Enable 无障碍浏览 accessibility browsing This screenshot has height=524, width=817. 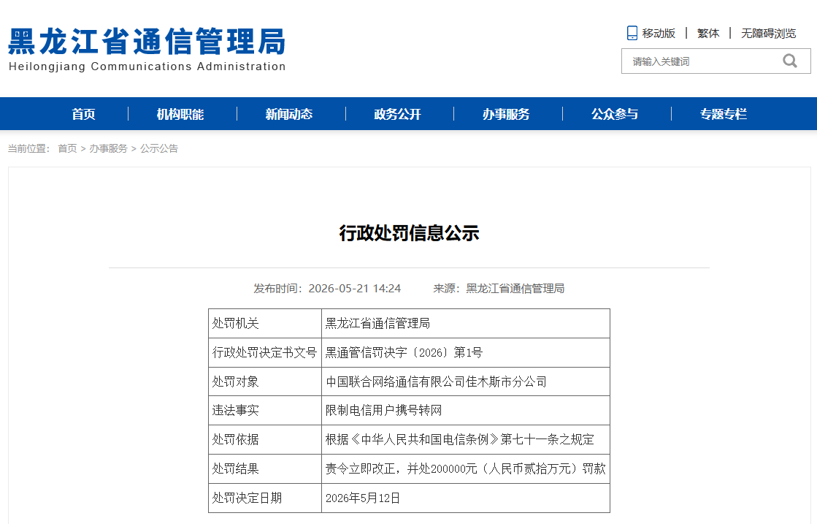(769, 34)
